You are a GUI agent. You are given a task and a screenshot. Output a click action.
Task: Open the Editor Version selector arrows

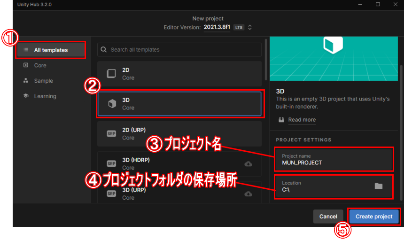(249, 27)
